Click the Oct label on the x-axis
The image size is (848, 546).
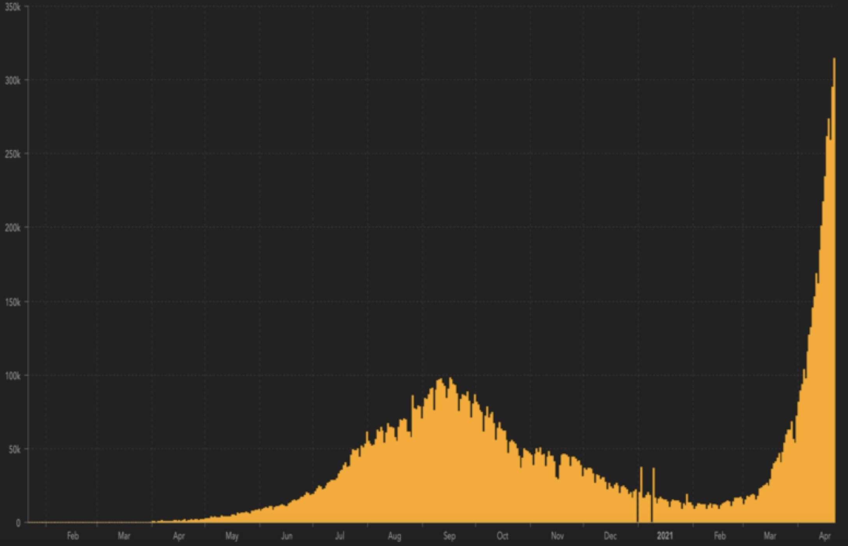502,536
